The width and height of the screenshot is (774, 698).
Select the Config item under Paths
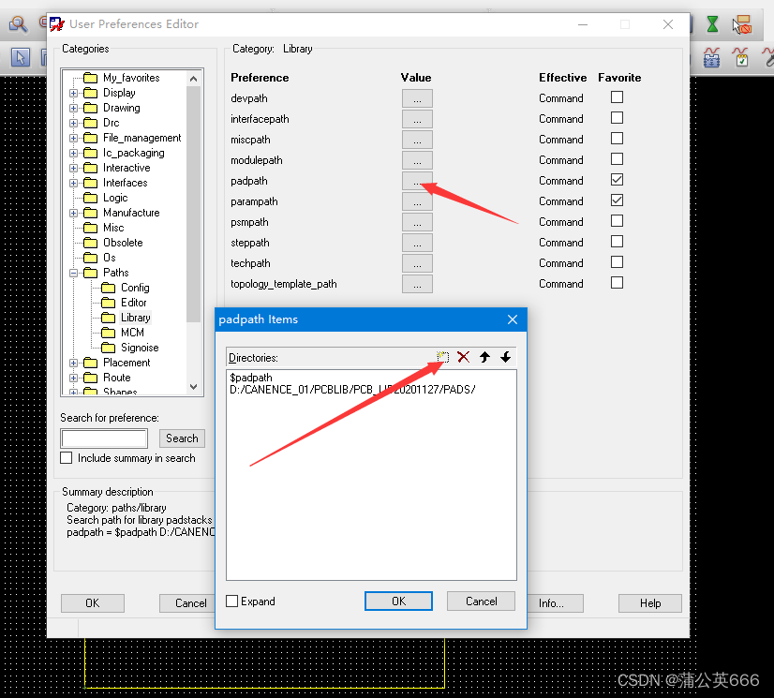click(x=135, y=288)
